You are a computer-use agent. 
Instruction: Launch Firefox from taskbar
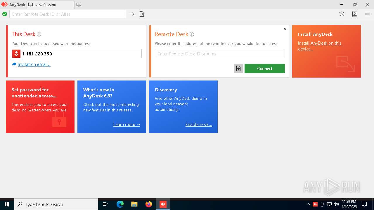point(149,204)
